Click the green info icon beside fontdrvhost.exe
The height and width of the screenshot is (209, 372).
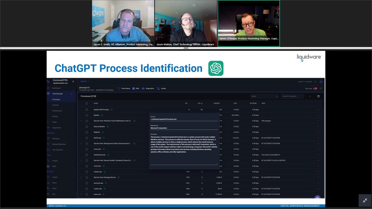point(108,155)
